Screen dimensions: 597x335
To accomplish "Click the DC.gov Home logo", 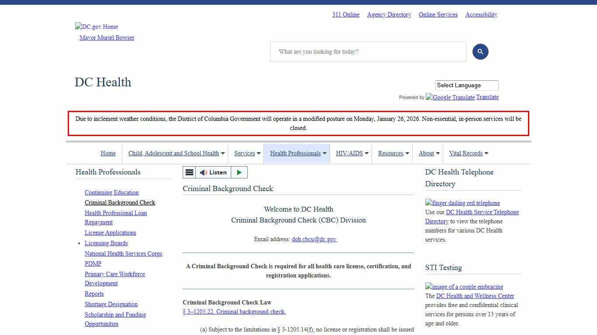I will [x=96, y=27].
